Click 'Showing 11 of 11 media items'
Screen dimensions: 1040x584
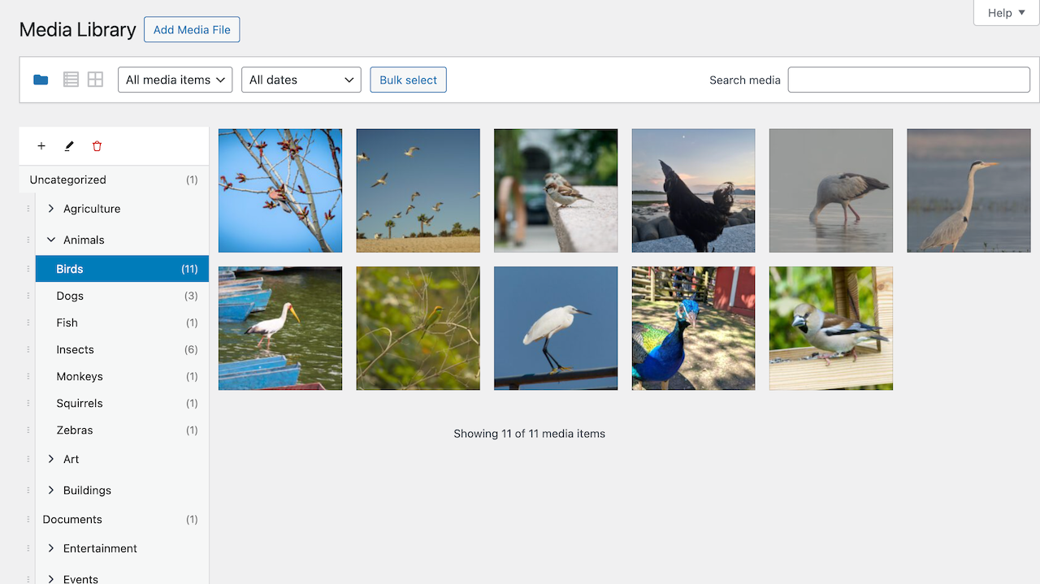click(530, 434)
